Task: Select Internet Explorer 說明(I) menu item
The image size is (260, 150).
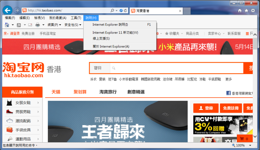Action: tap(120, 25)
